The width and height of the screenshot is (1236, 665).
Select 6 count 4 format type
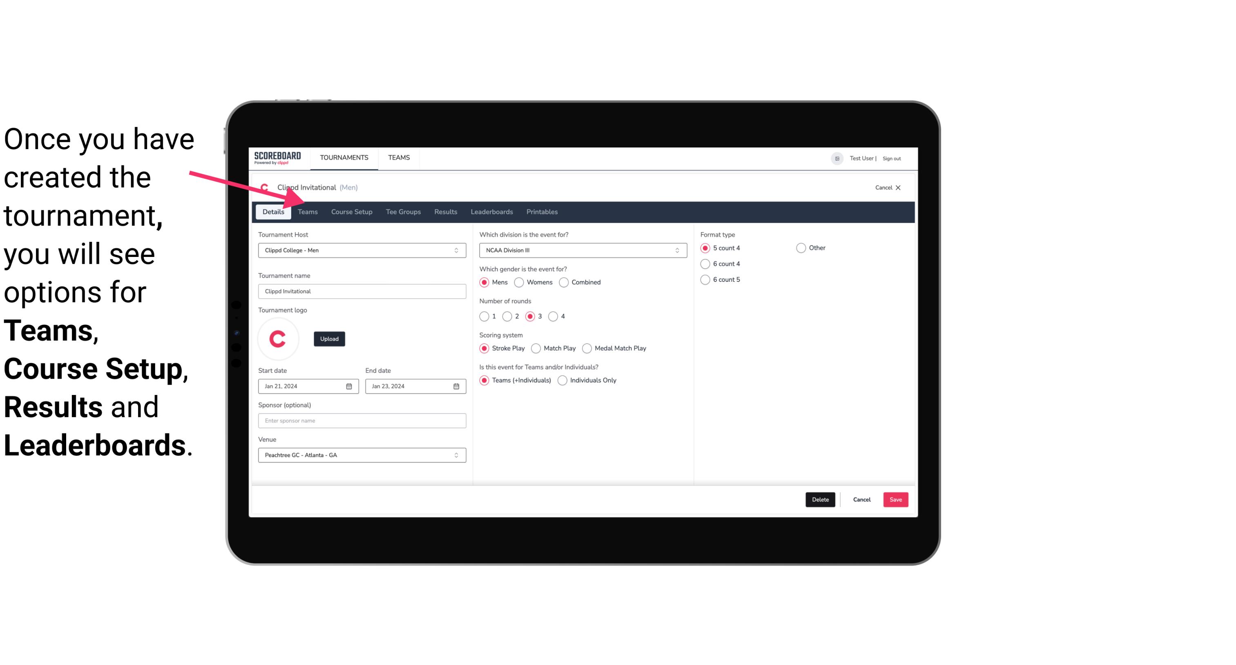click(x=705, y=263)
